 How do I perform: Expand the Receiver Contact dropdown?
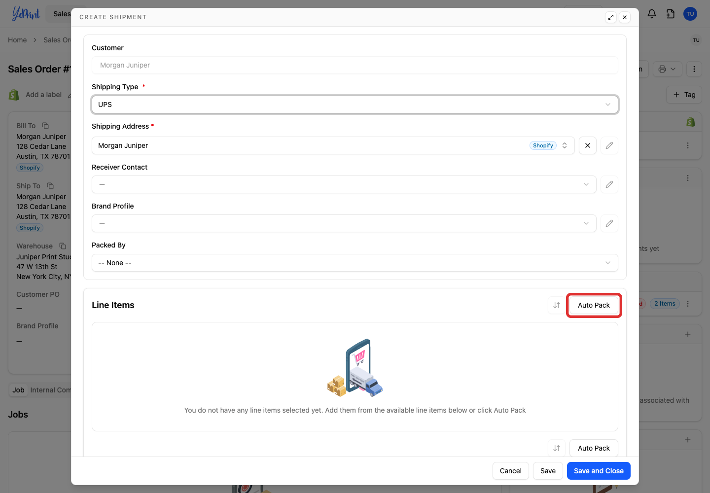(344, 184)
